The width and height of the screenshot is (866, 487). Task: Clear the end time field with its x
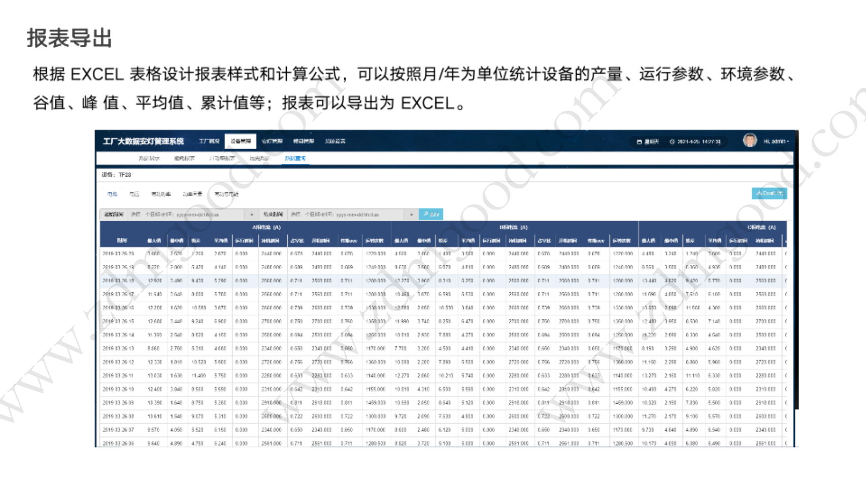(x=411, y=215)
